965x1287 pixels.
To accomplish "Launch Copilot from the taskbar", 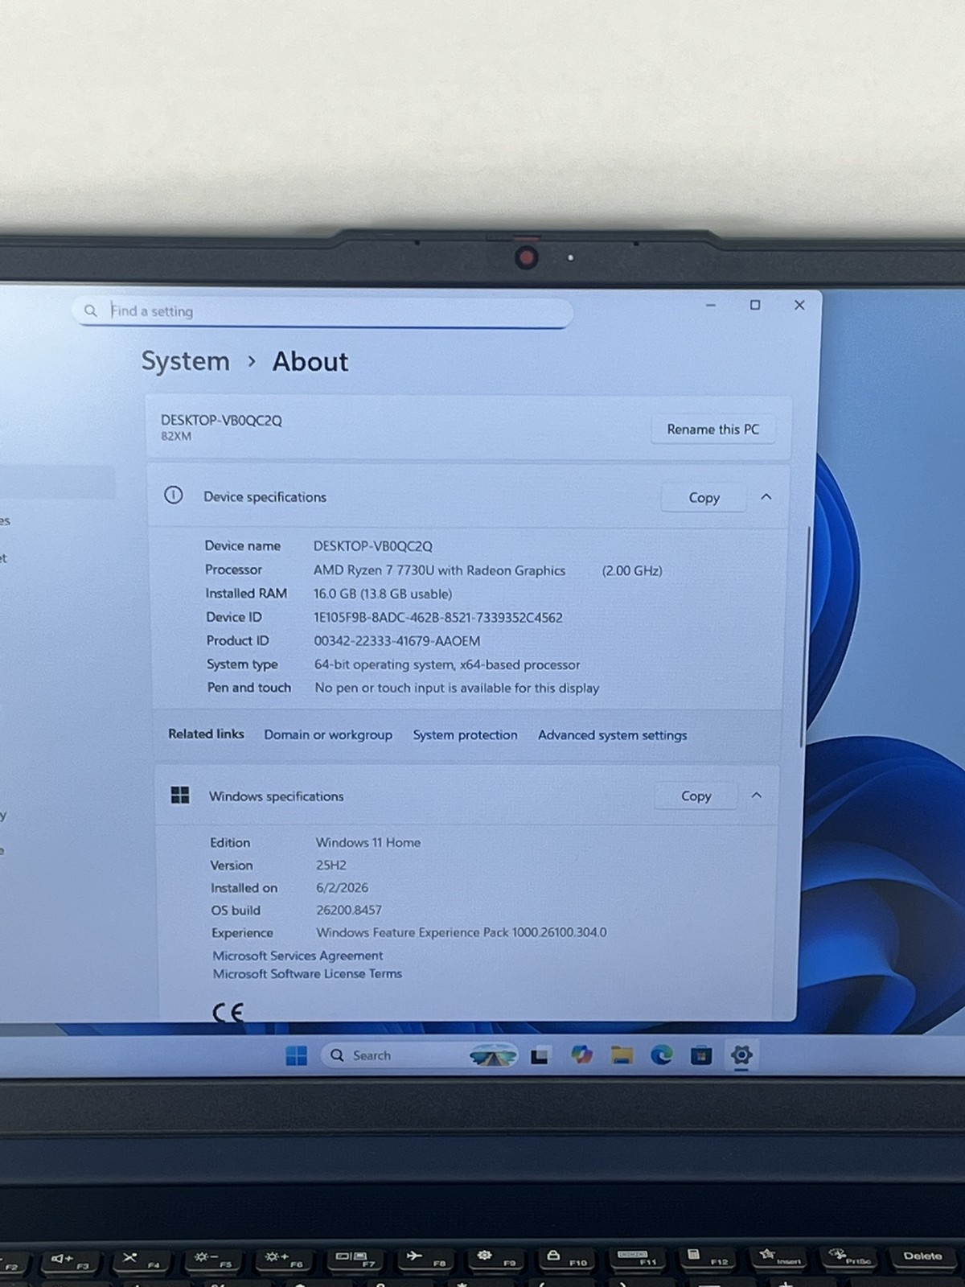I will coord(581,1055).
